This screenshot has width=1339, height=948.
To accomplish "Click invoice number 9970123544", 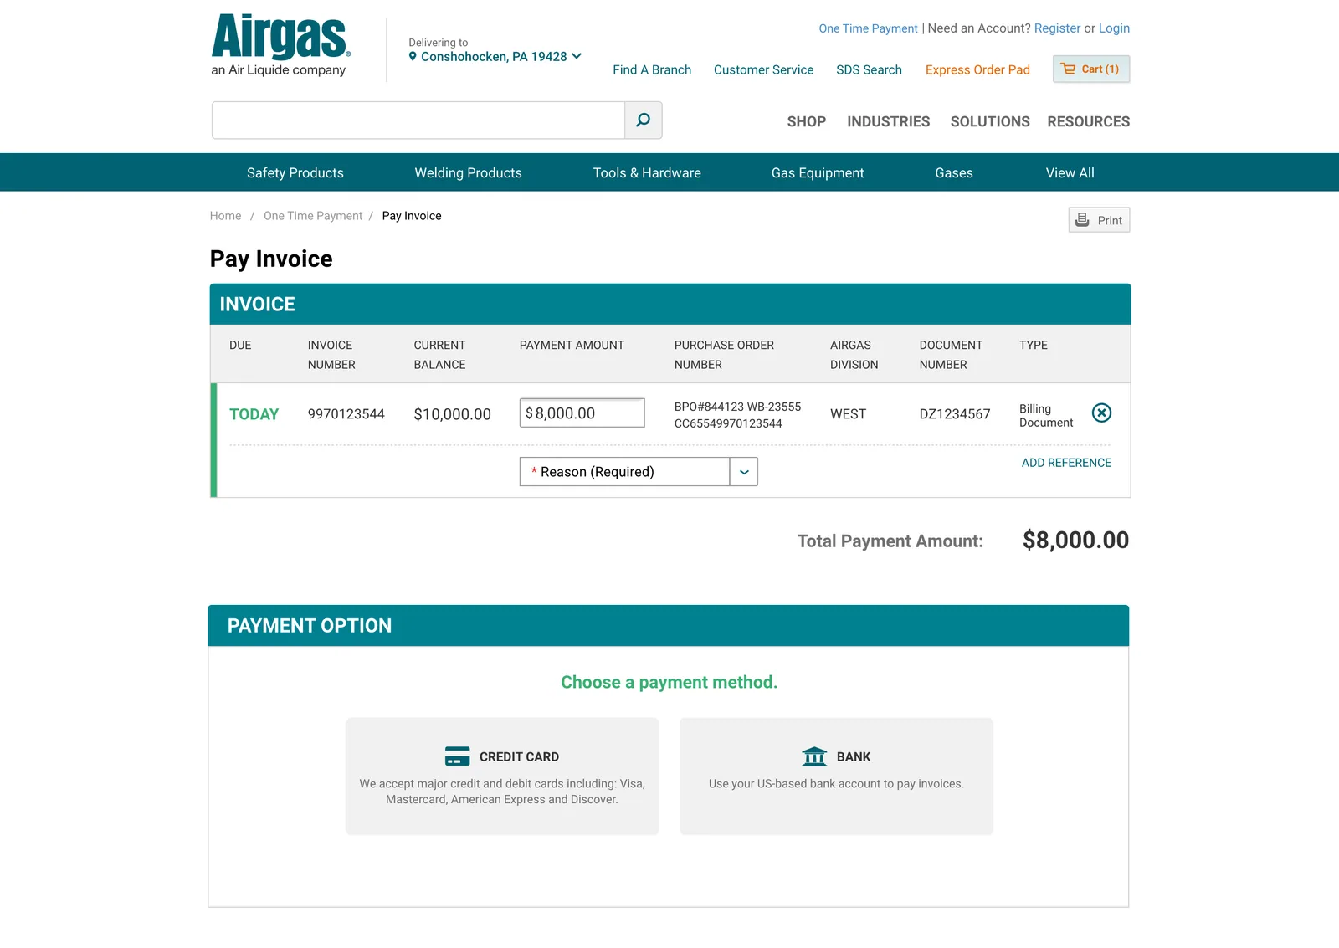I will point(346,414).
